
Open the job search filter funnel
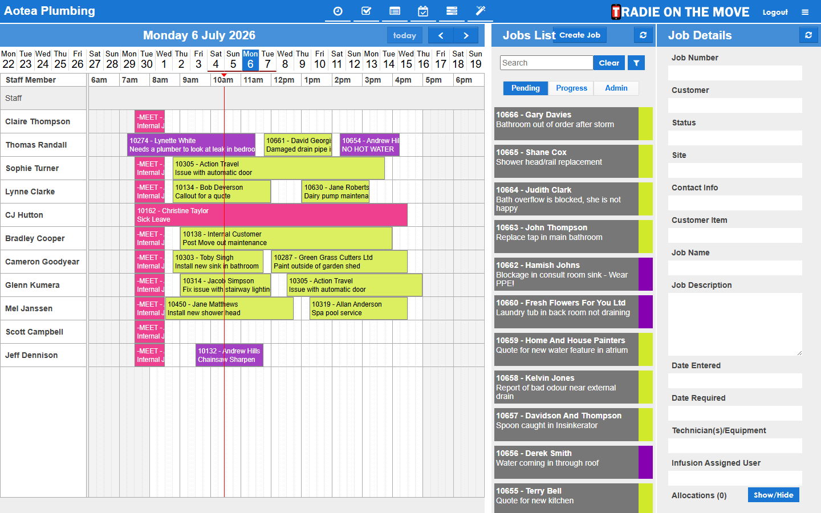click(x=636, y=63)
